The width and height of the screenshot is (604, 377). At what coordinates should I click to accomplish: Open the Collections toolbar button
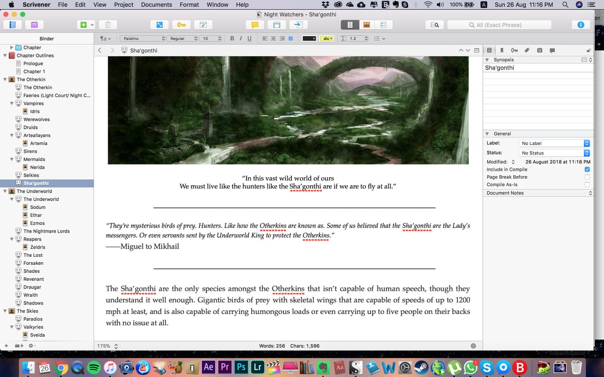tap(34, 25)
